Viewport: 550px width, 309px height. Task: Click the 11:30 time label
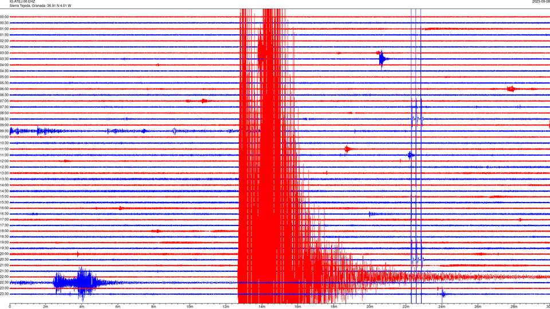point(4,155)
